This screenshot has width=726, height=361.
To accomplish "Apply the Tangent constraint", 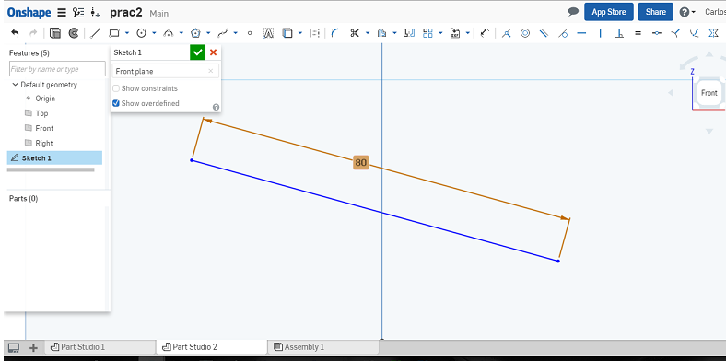I will click(563, 33).
